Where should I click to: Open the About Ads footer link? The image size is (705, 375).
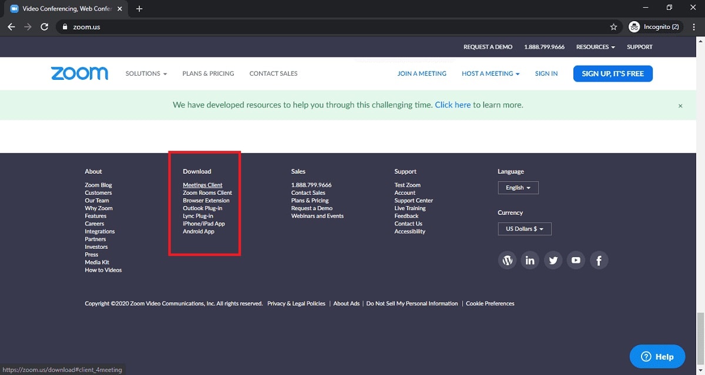[x=347, y=303]
